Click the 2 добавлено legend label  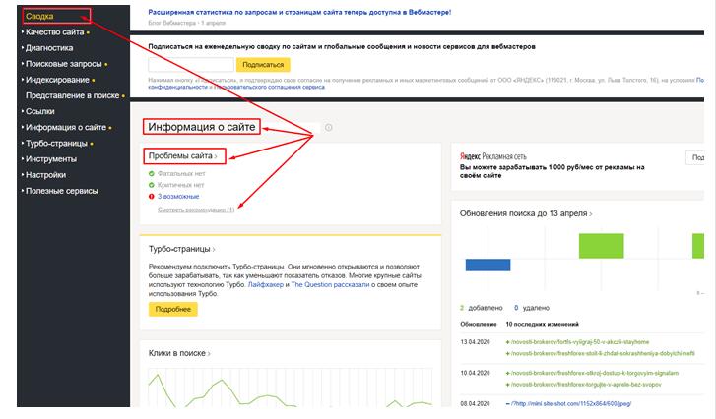[482, 308]
